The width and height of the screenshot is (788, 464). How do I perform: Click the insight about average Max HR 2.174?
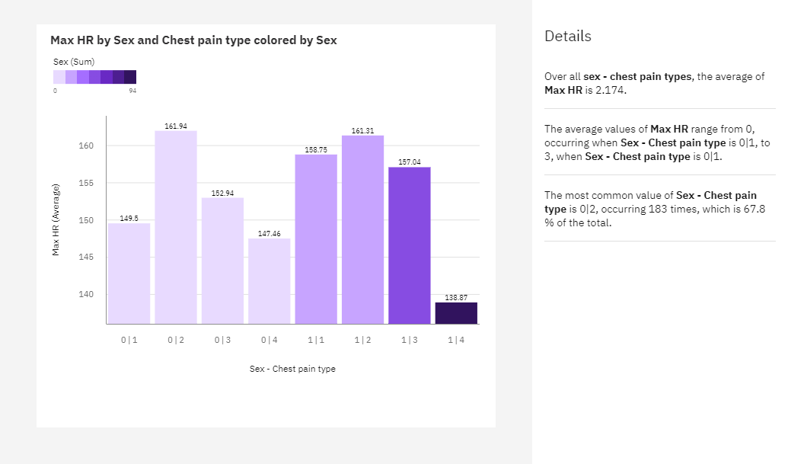654,84
